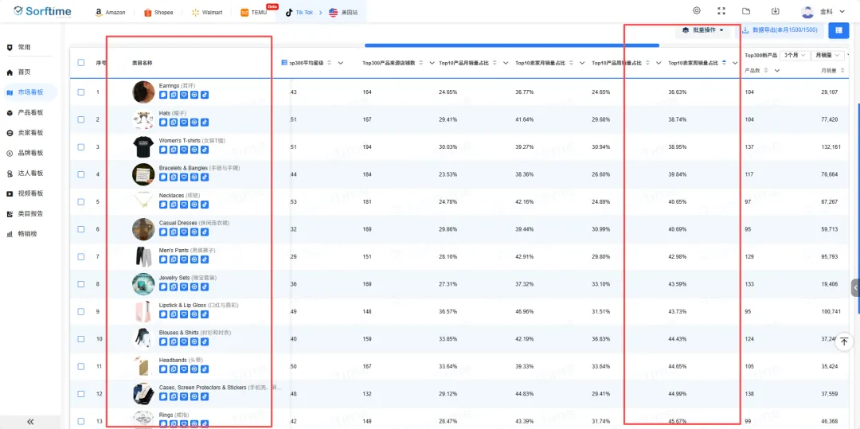Click the first copy icon under Women's T-shirts
The image size is (860, 429).
(x=163, y=150)
